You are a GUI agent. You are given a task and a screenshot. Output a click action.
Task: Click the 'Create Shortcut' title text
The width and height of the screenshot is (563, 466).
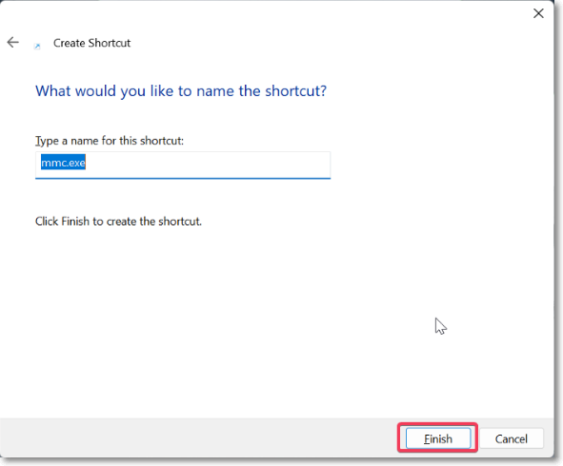click(91, 43)
